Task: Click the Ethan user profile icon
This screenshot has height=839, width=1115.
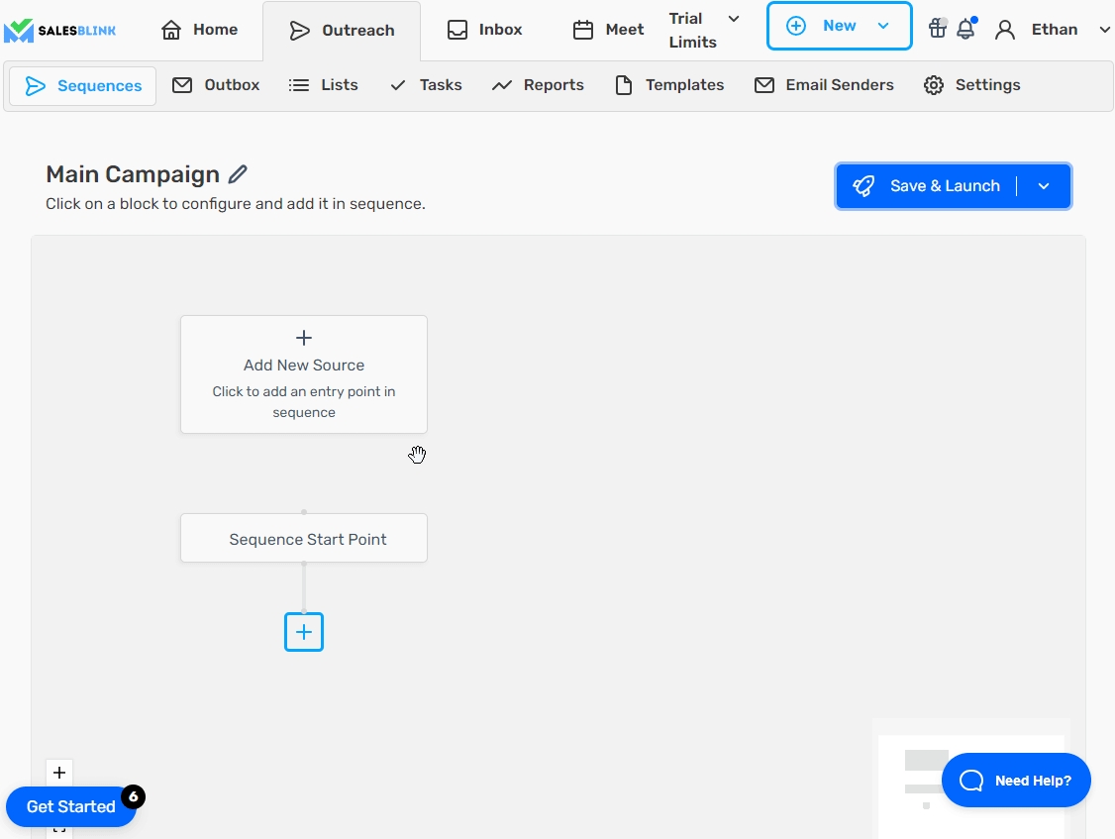Action: (1005, 30)
